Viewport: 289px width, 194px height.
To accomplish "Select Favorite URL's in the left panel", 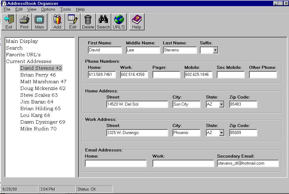I will 23,55.
